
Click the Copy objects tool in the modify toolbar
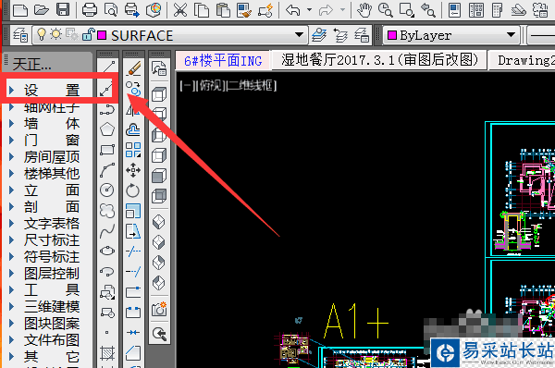tap(133, 89)
